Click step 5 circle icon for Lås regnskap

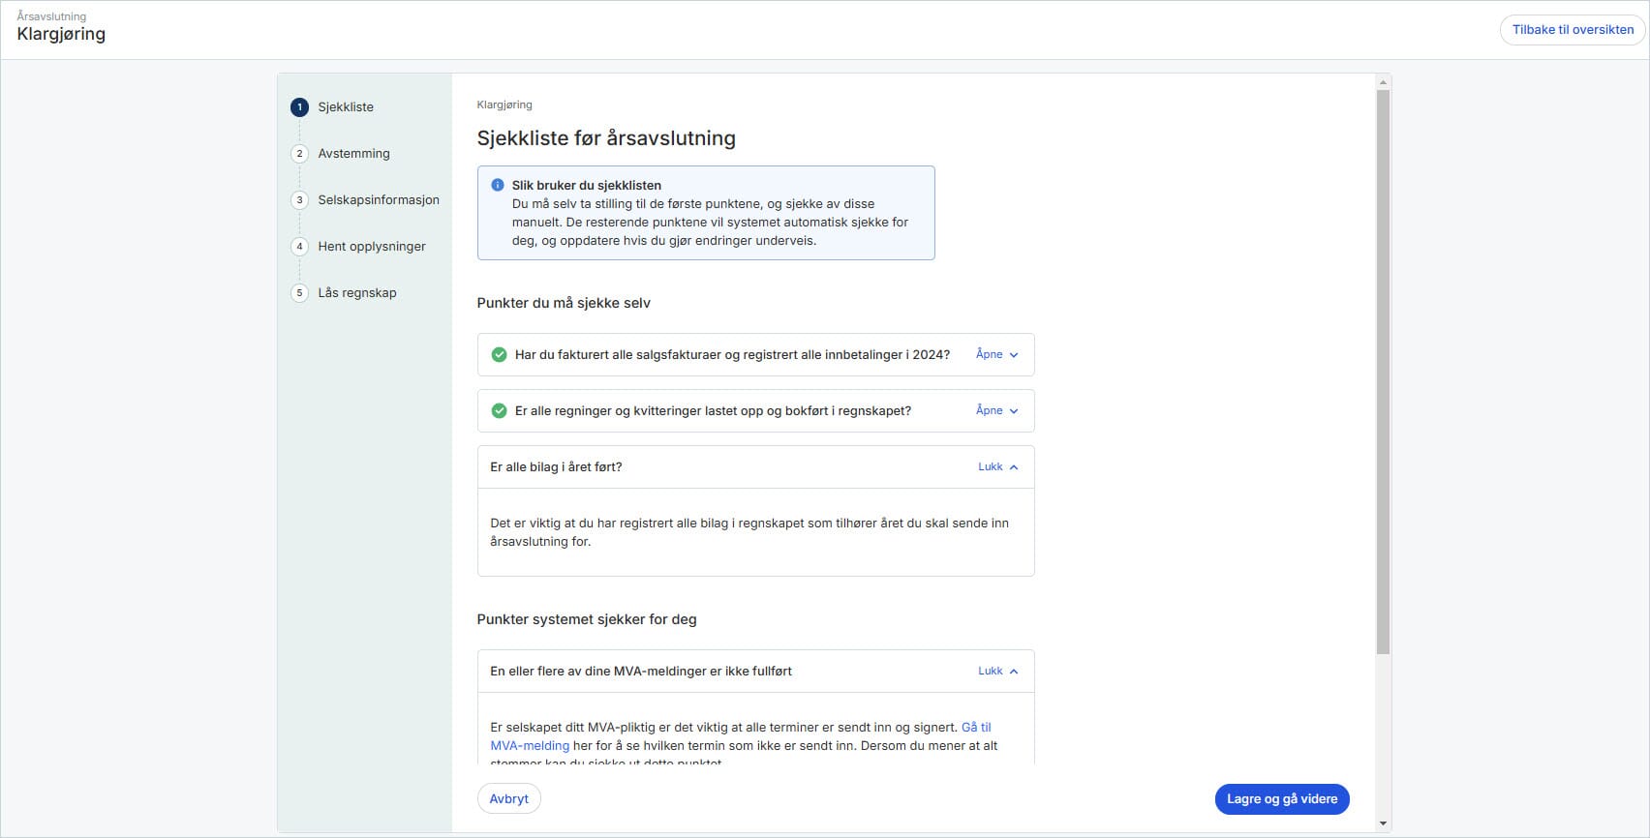299,293
